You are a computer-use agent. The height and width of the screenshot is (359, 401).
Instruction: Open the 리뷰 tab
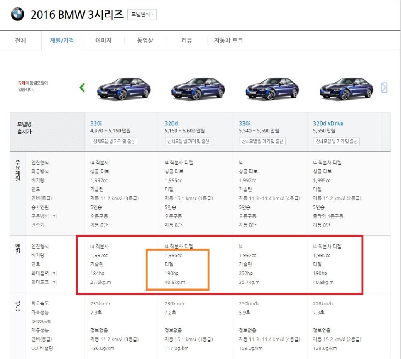click(186, 40)
